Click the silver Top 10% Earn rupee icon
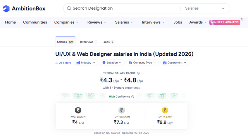This screenshot has height=139, width=248. 121,110
